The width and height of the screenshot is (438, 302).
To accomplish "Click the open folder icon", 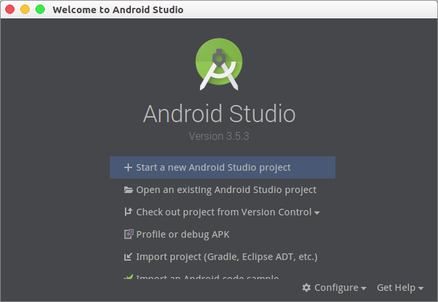I will tap(128, 190).
